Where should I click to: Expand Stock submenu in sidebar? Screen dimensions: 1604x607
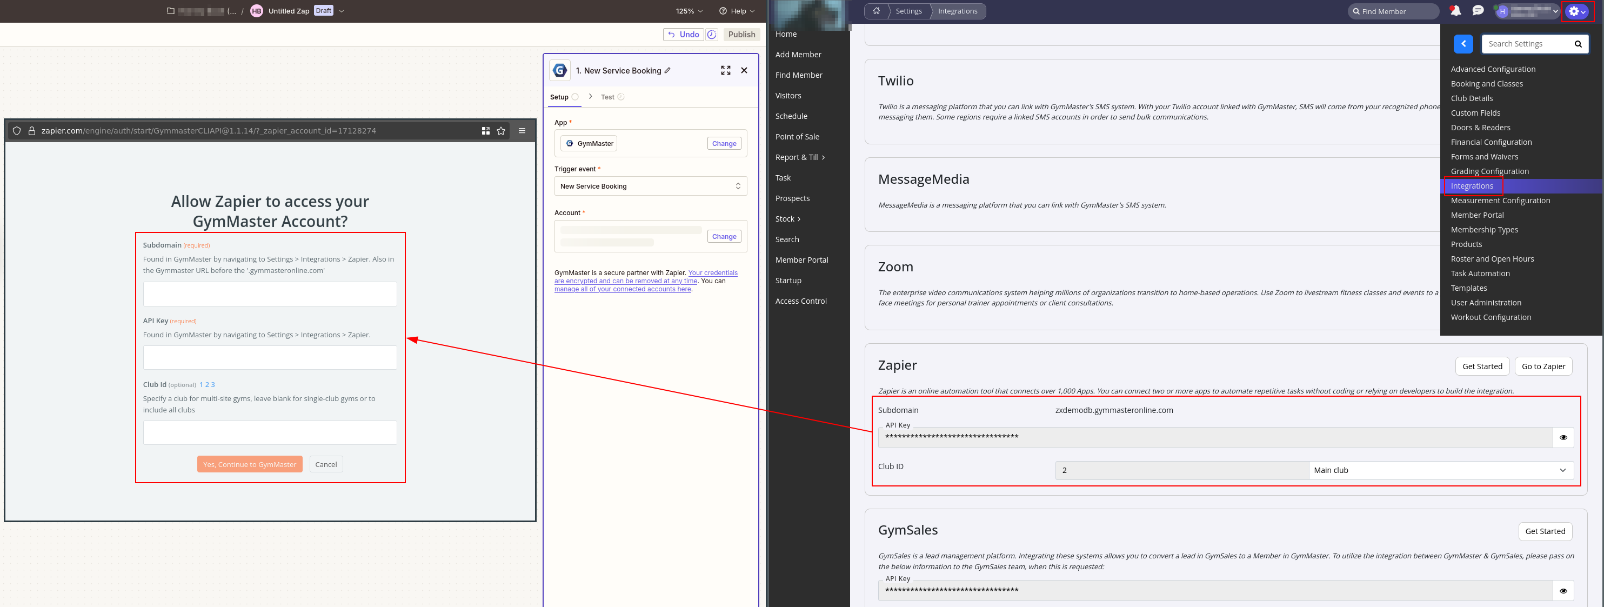[788, 219]
